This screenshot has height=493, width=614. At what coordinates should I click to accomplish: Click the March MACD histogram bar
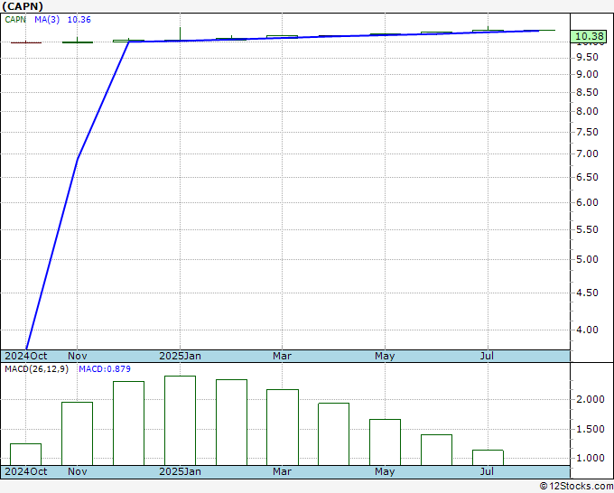(283, 427)
